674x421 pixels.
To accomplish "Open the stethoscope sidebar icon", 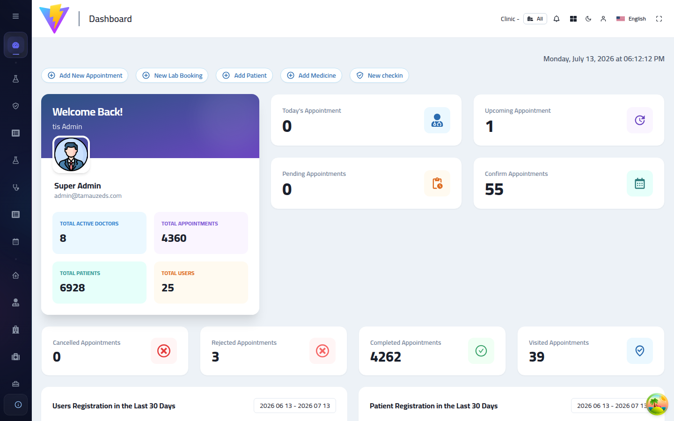I will pyautogui.click(x=15, y=188).
